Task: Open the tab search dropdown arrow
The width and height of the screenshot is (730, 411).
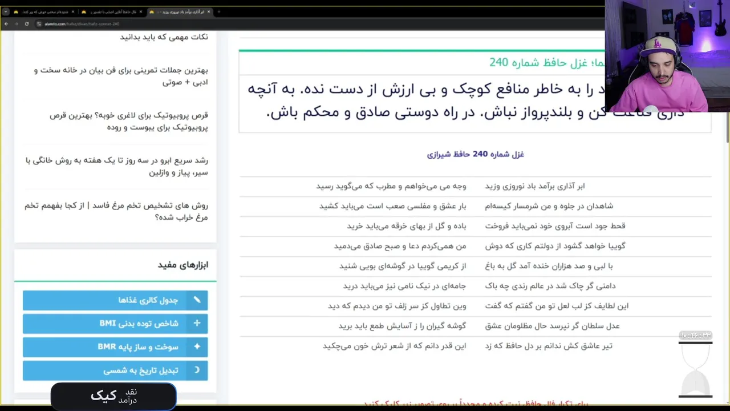Action: [6, 11]
